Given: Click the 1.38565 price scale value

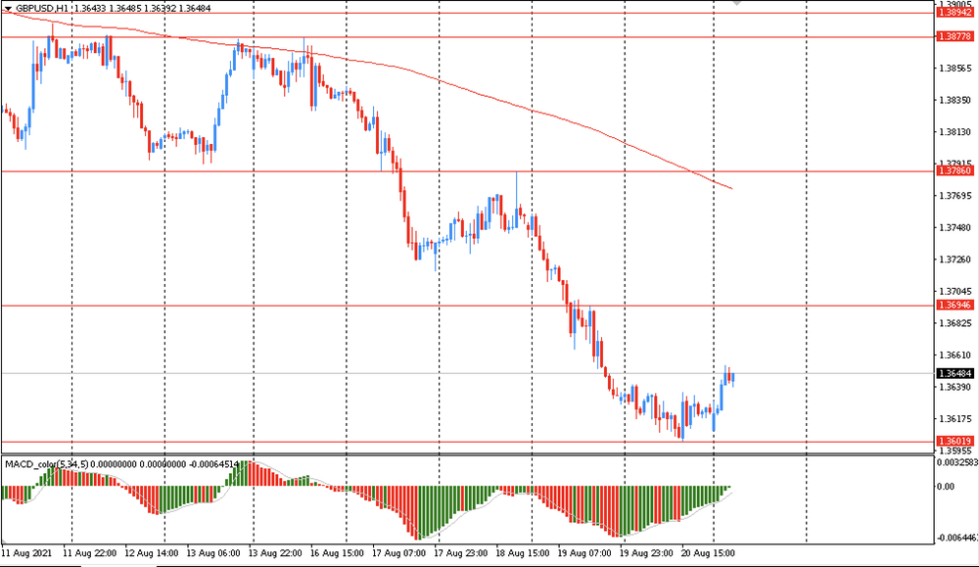Looking at the screenshot, I should point(956,69).
